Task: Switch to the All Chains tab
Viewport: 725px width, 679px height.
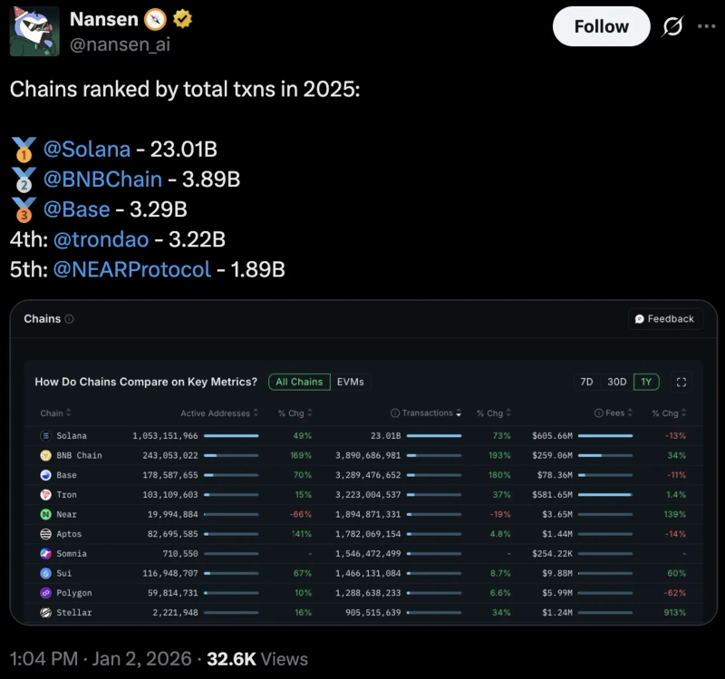Action: click(x=299, y=382)
